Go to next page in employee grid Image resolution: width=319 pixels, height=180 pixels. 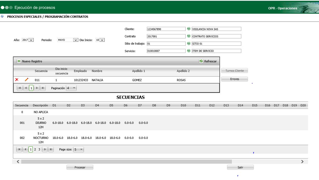click(x=37, y=88)
